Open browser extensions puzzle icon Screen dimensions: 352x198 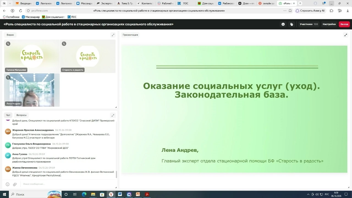pyautogui.click(x=331, y=10)
